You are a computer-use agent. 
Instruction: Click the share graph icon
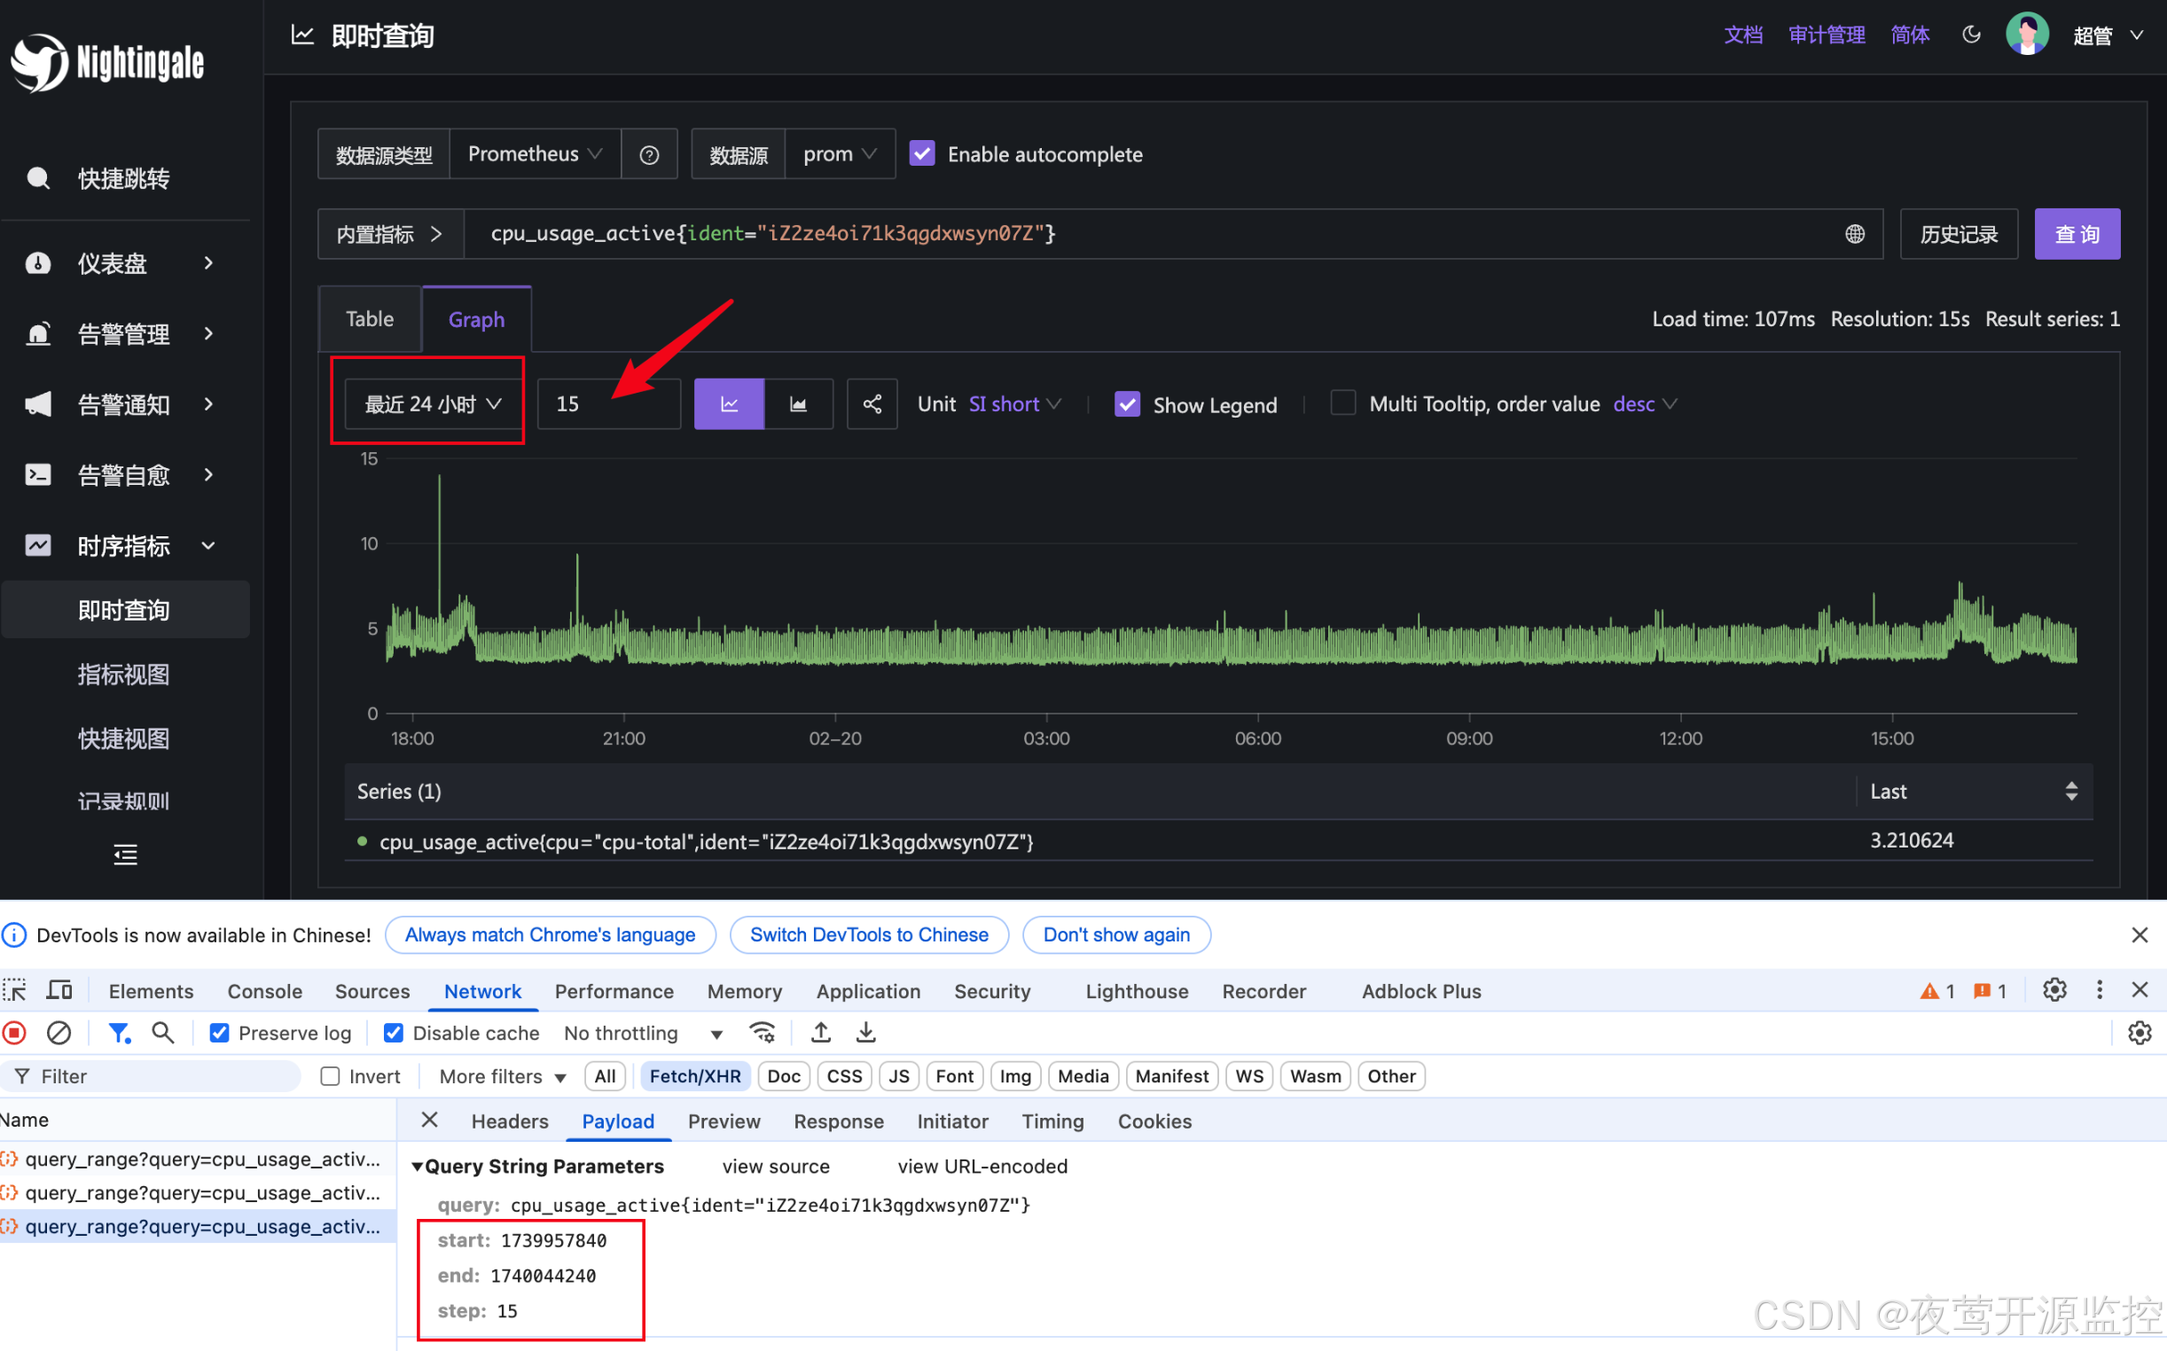coord(872,404)
